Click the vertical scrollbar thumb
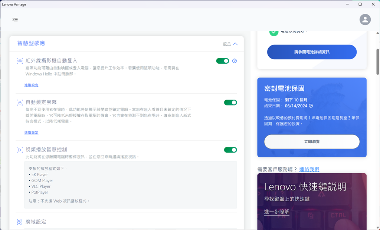The width and height of the screenshot is (380, 230). click(x=378, y=67)
